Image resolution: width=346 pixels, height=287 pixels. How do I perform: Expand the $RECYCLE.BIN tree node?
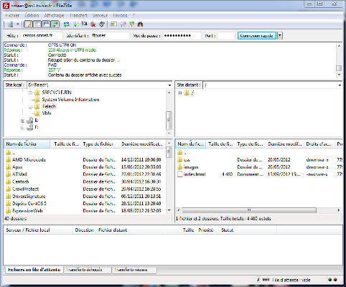(30, 93)
